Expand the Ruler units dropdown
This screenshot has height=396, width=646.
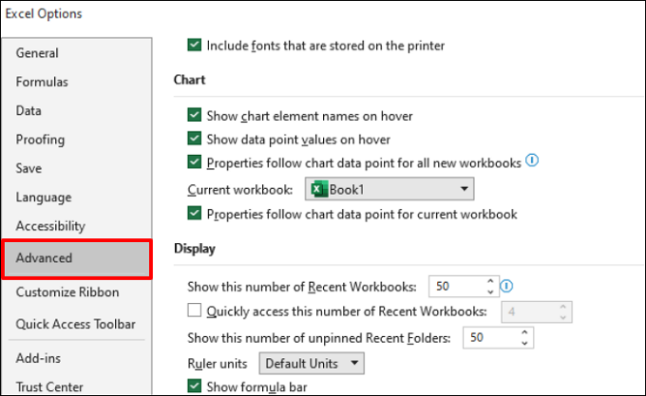coord(355,363)
